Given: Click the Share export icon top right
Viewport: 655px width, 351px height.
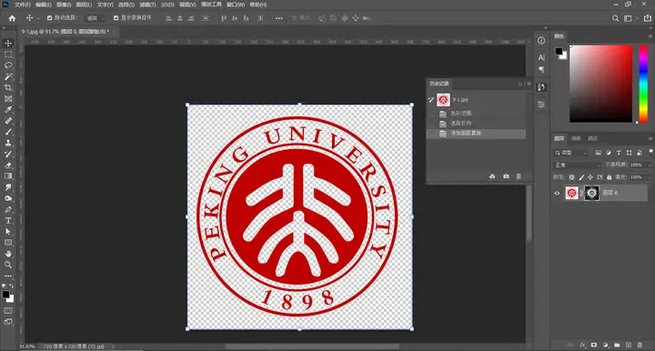Looking at the screenshot, I should [647, 18].
